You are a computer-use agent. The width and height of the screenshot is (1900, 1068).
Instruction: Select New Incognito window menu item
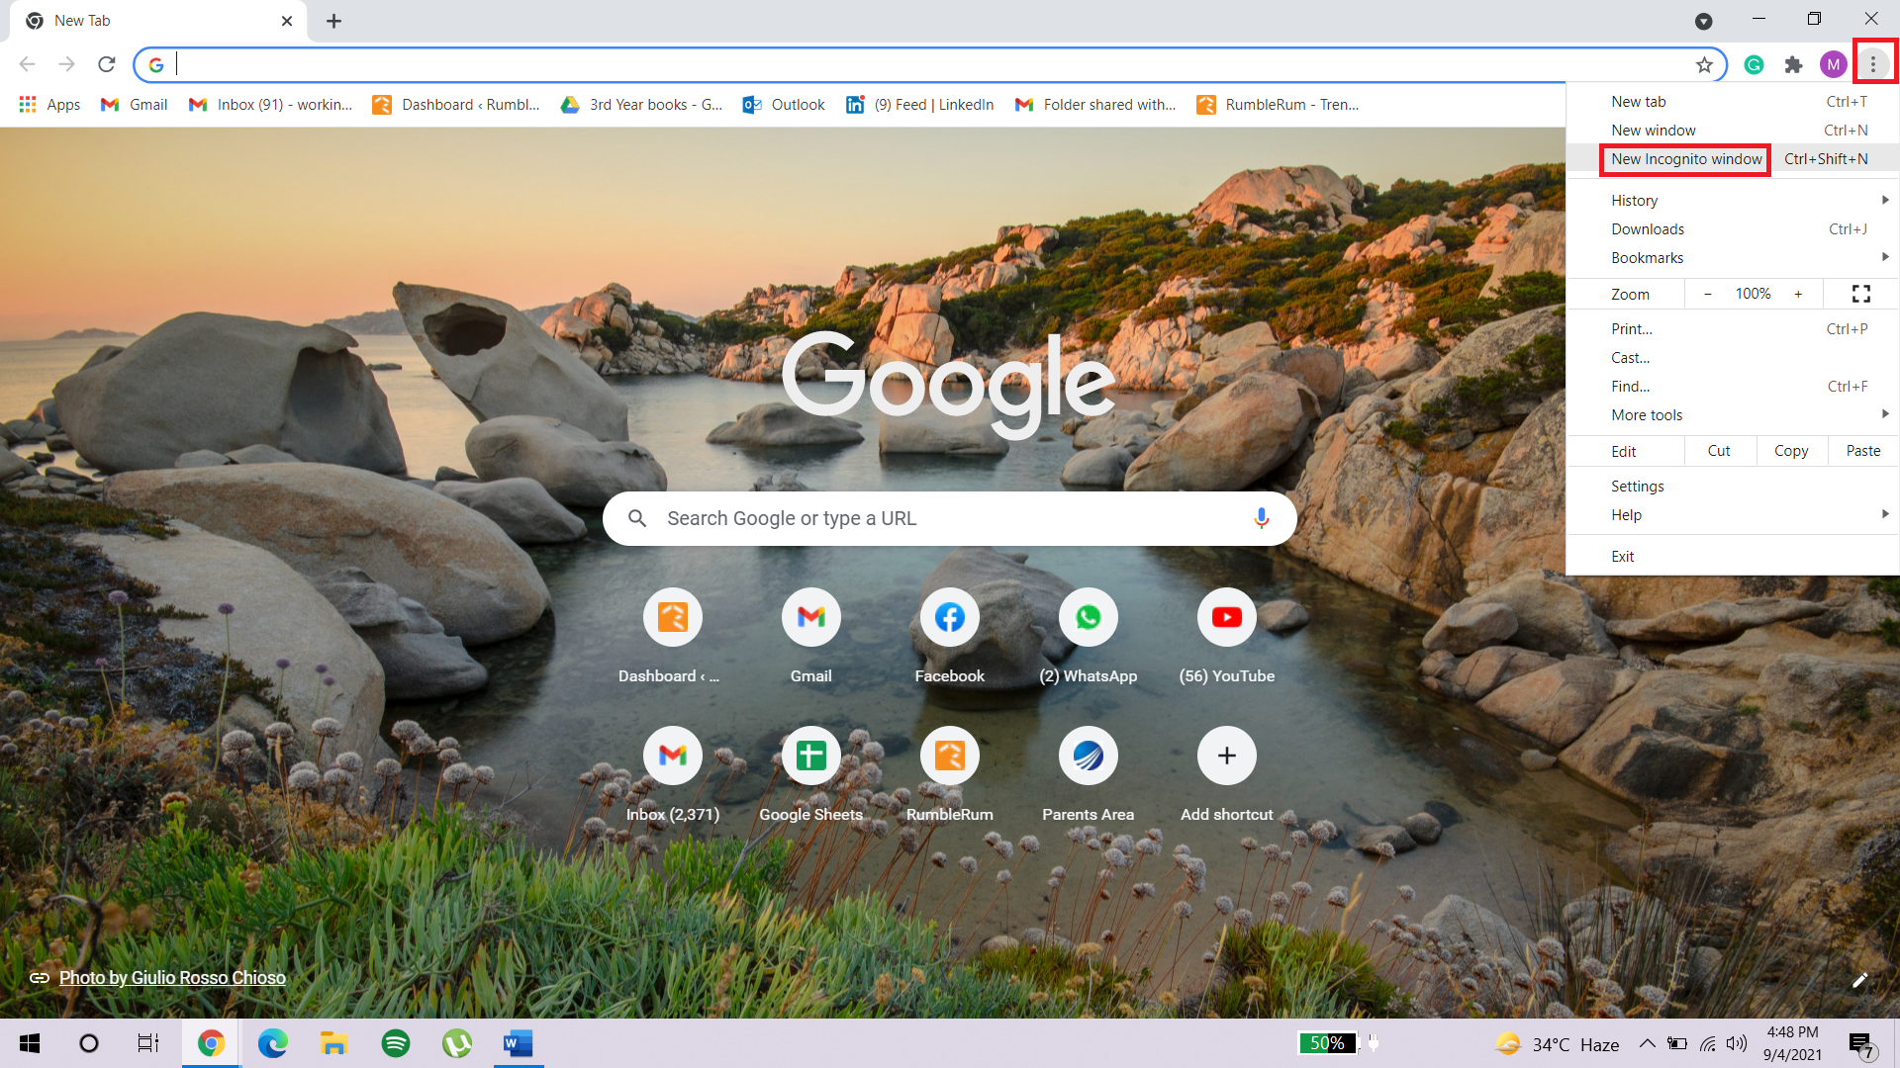click(1733, 159)
